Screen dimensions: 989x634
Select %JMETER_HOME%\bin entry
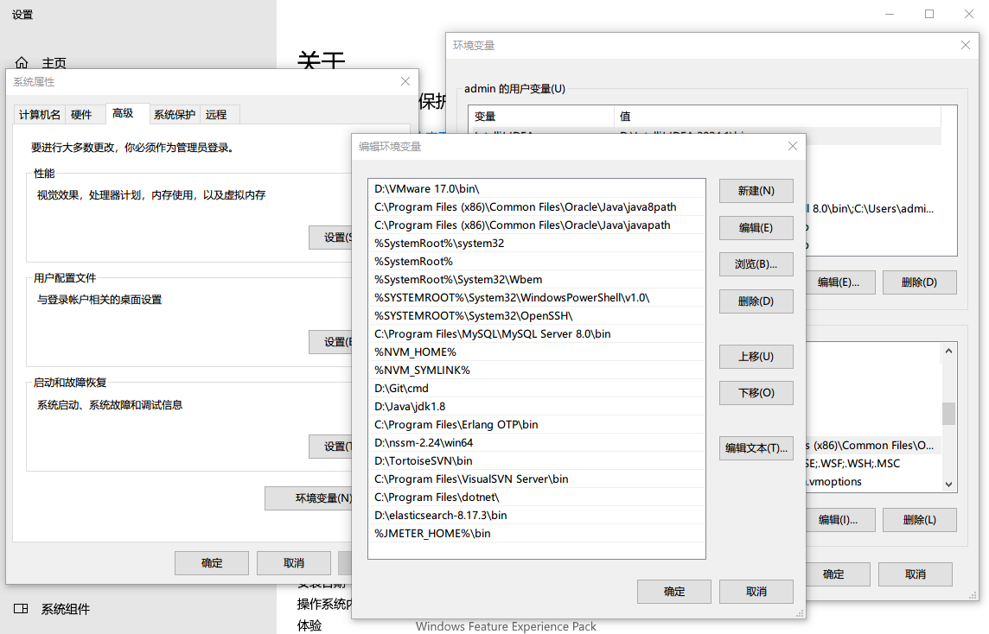pos(537,534)
